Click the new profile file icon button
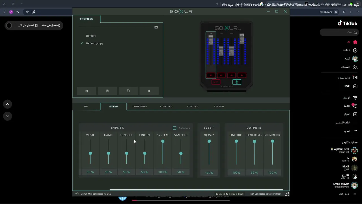 tap(107, 91)
